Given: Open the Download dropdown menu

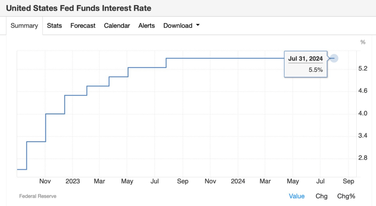Looking at the screenshot, I should pos(178,26).
